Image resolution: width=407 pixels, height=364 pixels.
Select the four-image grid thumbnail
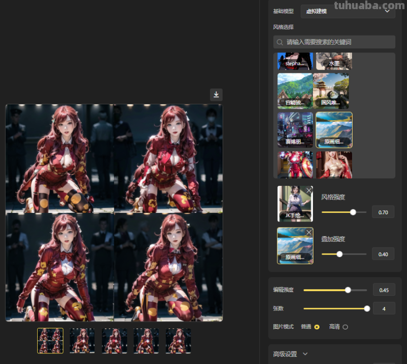(x=50, y=341)
